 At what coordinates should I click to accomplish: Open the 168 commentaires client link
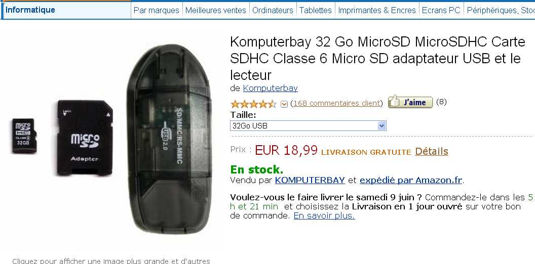pos(337,103)
